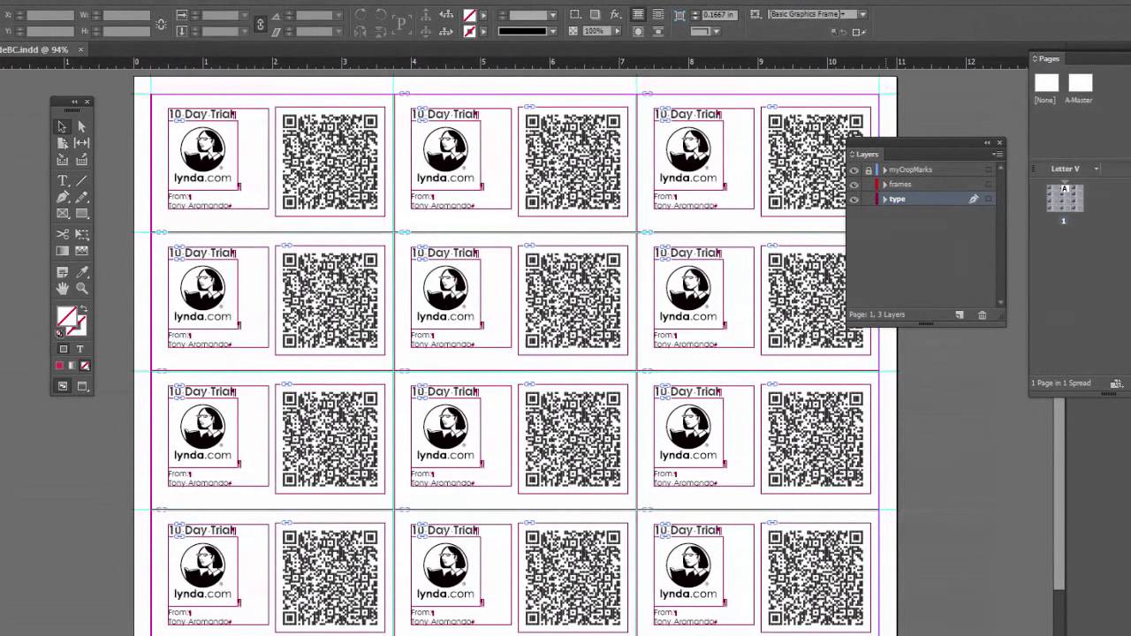Select the Type tool
1131x636 pixels.
[x=62, y=180]
